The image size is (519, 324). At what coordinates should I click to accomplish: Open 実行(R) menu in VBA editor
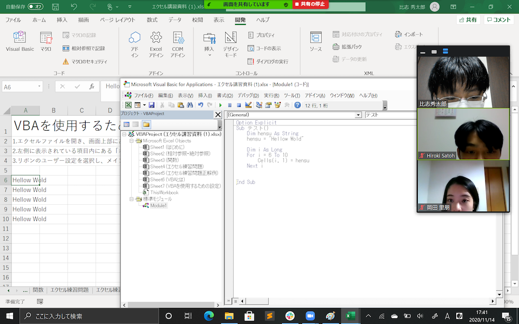click(271, 95)
